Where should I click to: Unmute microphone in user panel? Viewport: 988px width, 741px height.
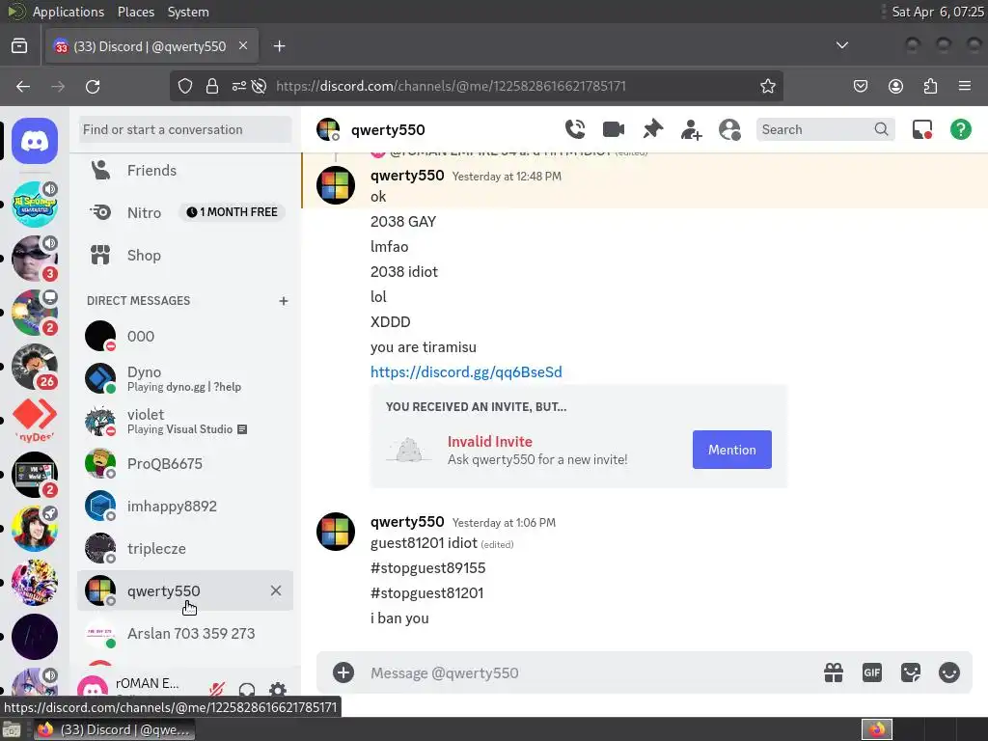point(217,689)
